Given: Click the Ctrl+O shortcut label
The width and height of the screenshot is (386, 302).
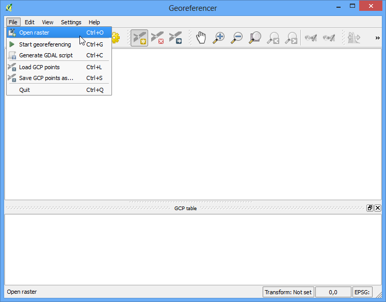Looking at the screenshot, I should pos(95,33).
